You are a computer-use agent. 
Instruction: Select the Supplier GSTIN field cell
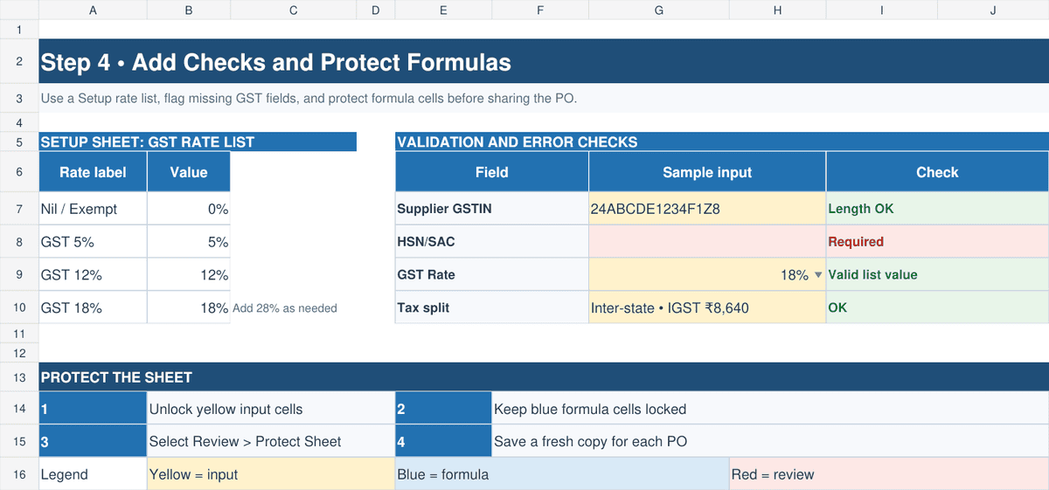[x=492, y=209]
